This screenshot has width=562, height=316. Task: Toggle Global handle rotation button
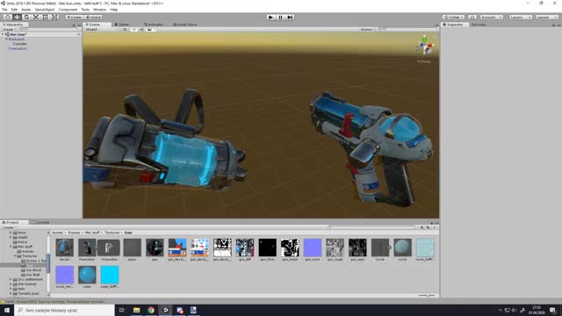tap(94, 18)
